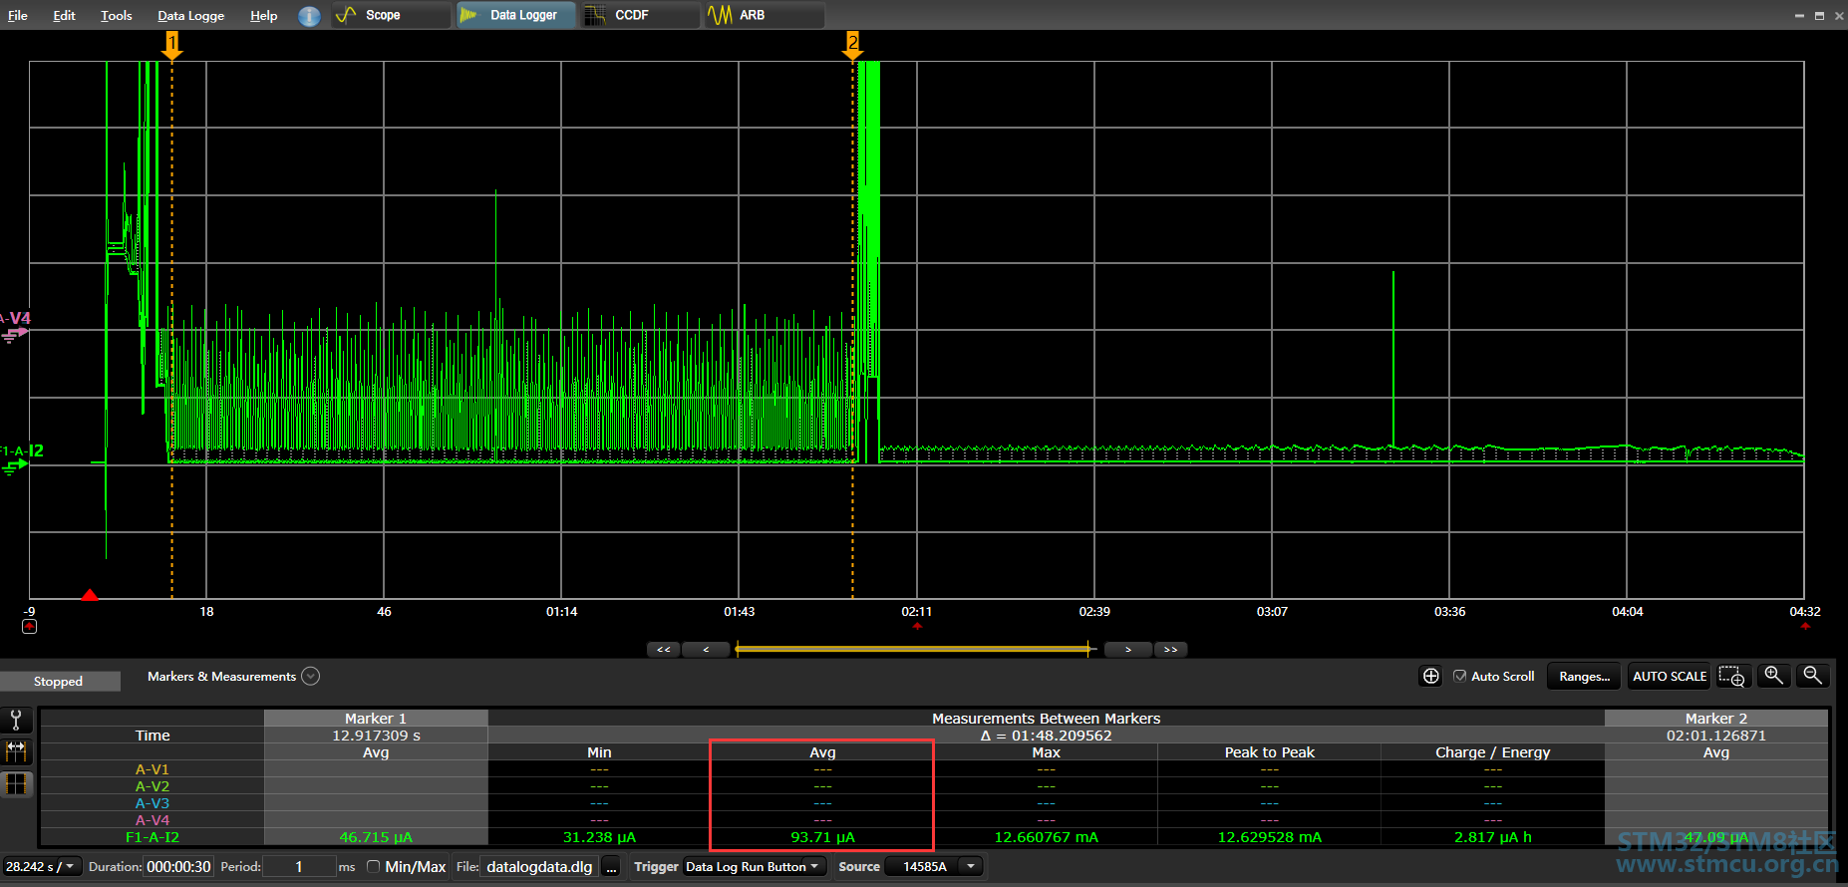
Task: Click the horizontal measurement icon in sidebar
Action: (x=16, y=751)
